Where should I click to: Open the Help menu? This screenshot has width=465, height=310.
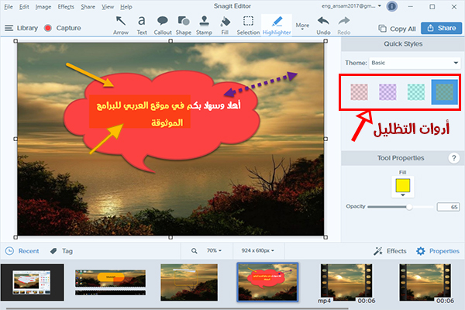126,7
